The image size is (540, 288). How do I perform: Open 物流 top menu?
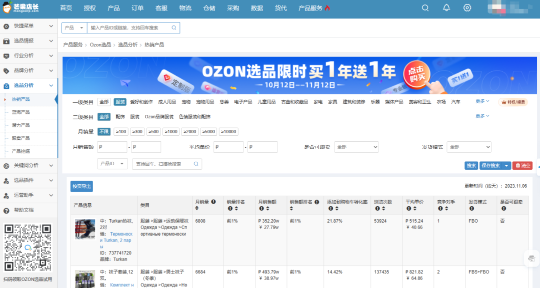pos(185,8)
